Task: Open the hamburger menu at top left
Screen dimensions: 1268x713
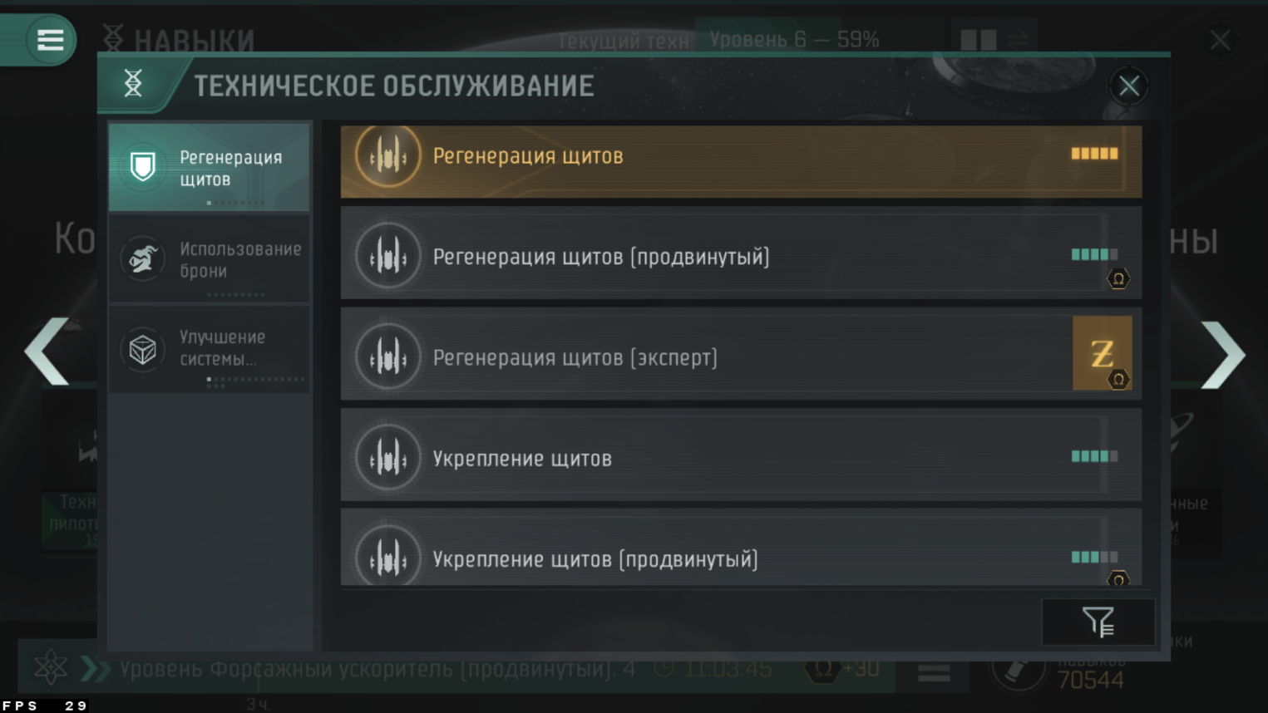Action: coord(50,39)
